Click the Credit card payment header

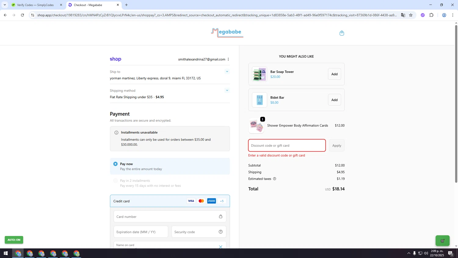(170, 201)
